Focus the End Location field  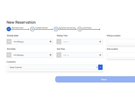tap(122, 55)
